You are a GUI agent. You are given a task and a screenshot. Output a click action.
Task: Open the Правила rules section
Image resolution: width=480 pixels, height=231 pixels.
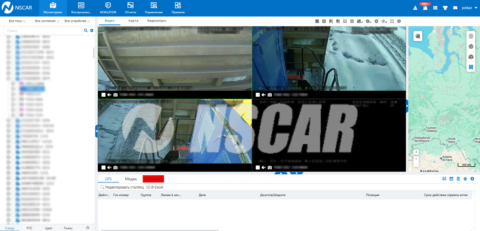[178, 8]
